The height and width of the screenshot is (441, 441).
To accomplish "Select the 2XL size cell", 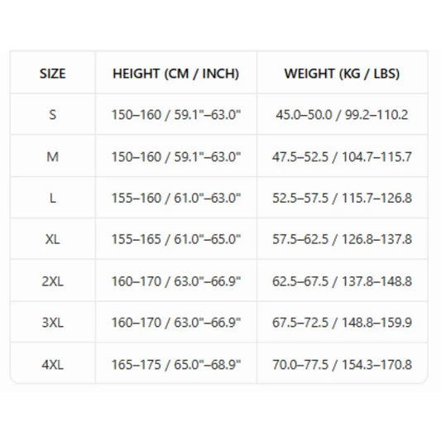I will 53,280.
